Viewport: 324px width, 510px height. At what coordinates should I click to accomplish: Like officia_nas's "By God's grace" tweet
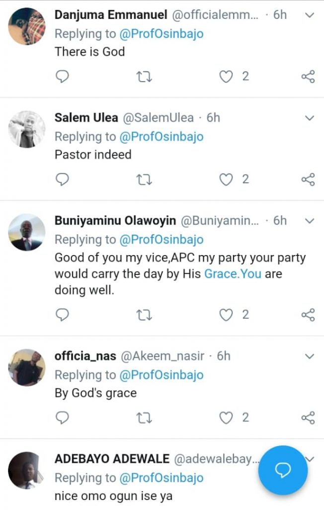[227, 417]
